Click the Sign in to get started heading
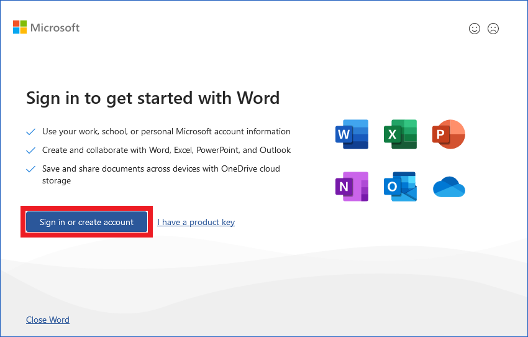528x337 pixels. point(153,98)
